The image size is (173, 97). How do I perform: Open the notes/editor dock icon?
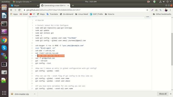(4, 80)
